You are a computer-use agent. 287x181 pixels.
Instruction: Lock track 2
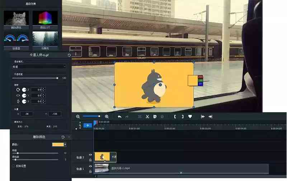(x=90, y=160)
